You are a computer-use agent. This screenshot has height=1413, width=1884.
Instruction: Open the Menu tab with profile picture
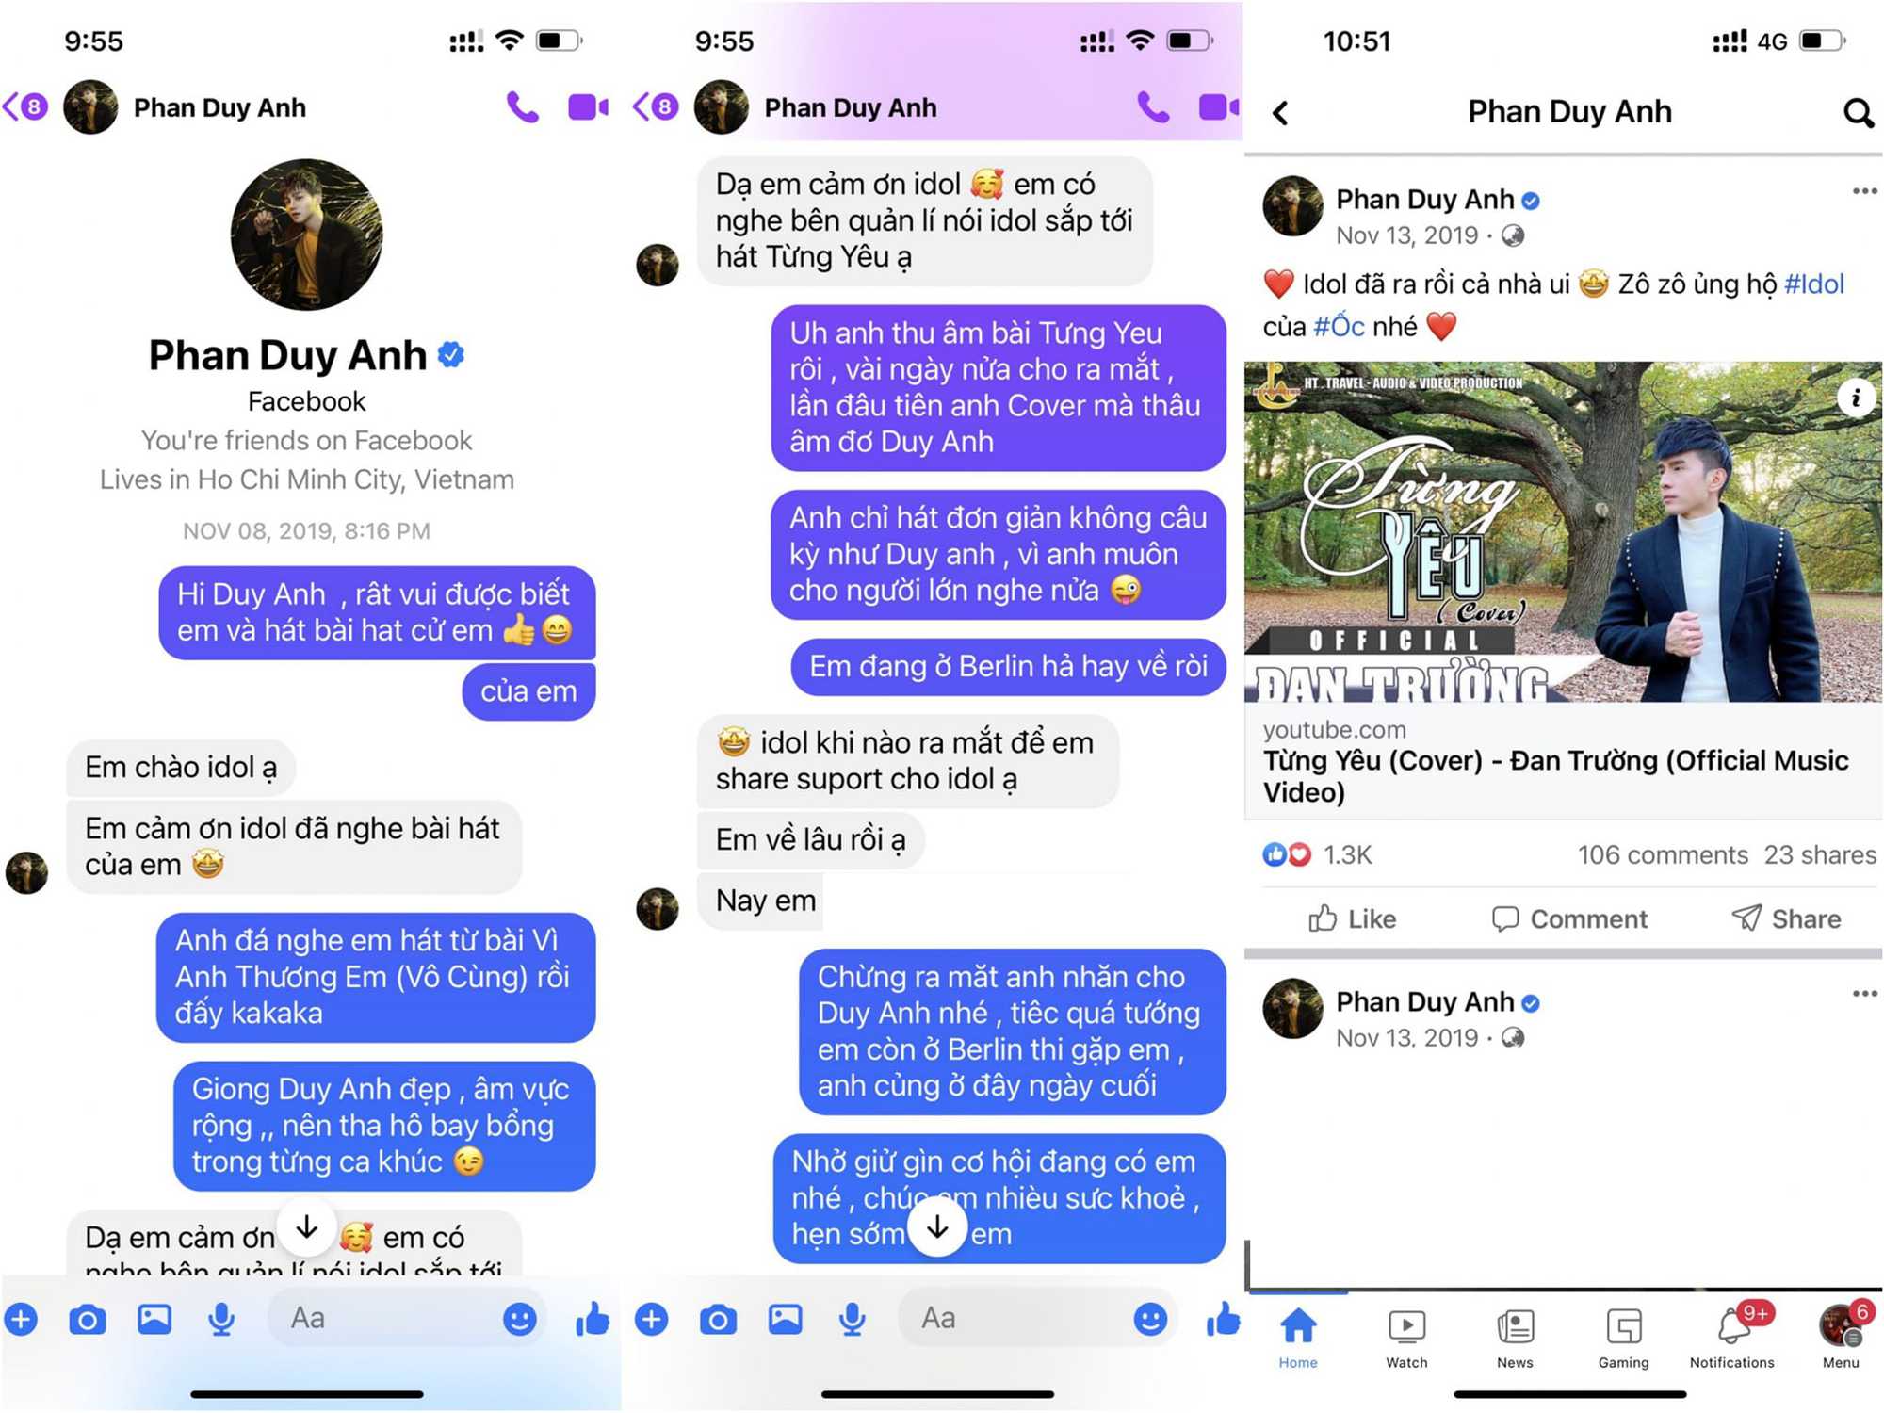click(1841, 1337)
